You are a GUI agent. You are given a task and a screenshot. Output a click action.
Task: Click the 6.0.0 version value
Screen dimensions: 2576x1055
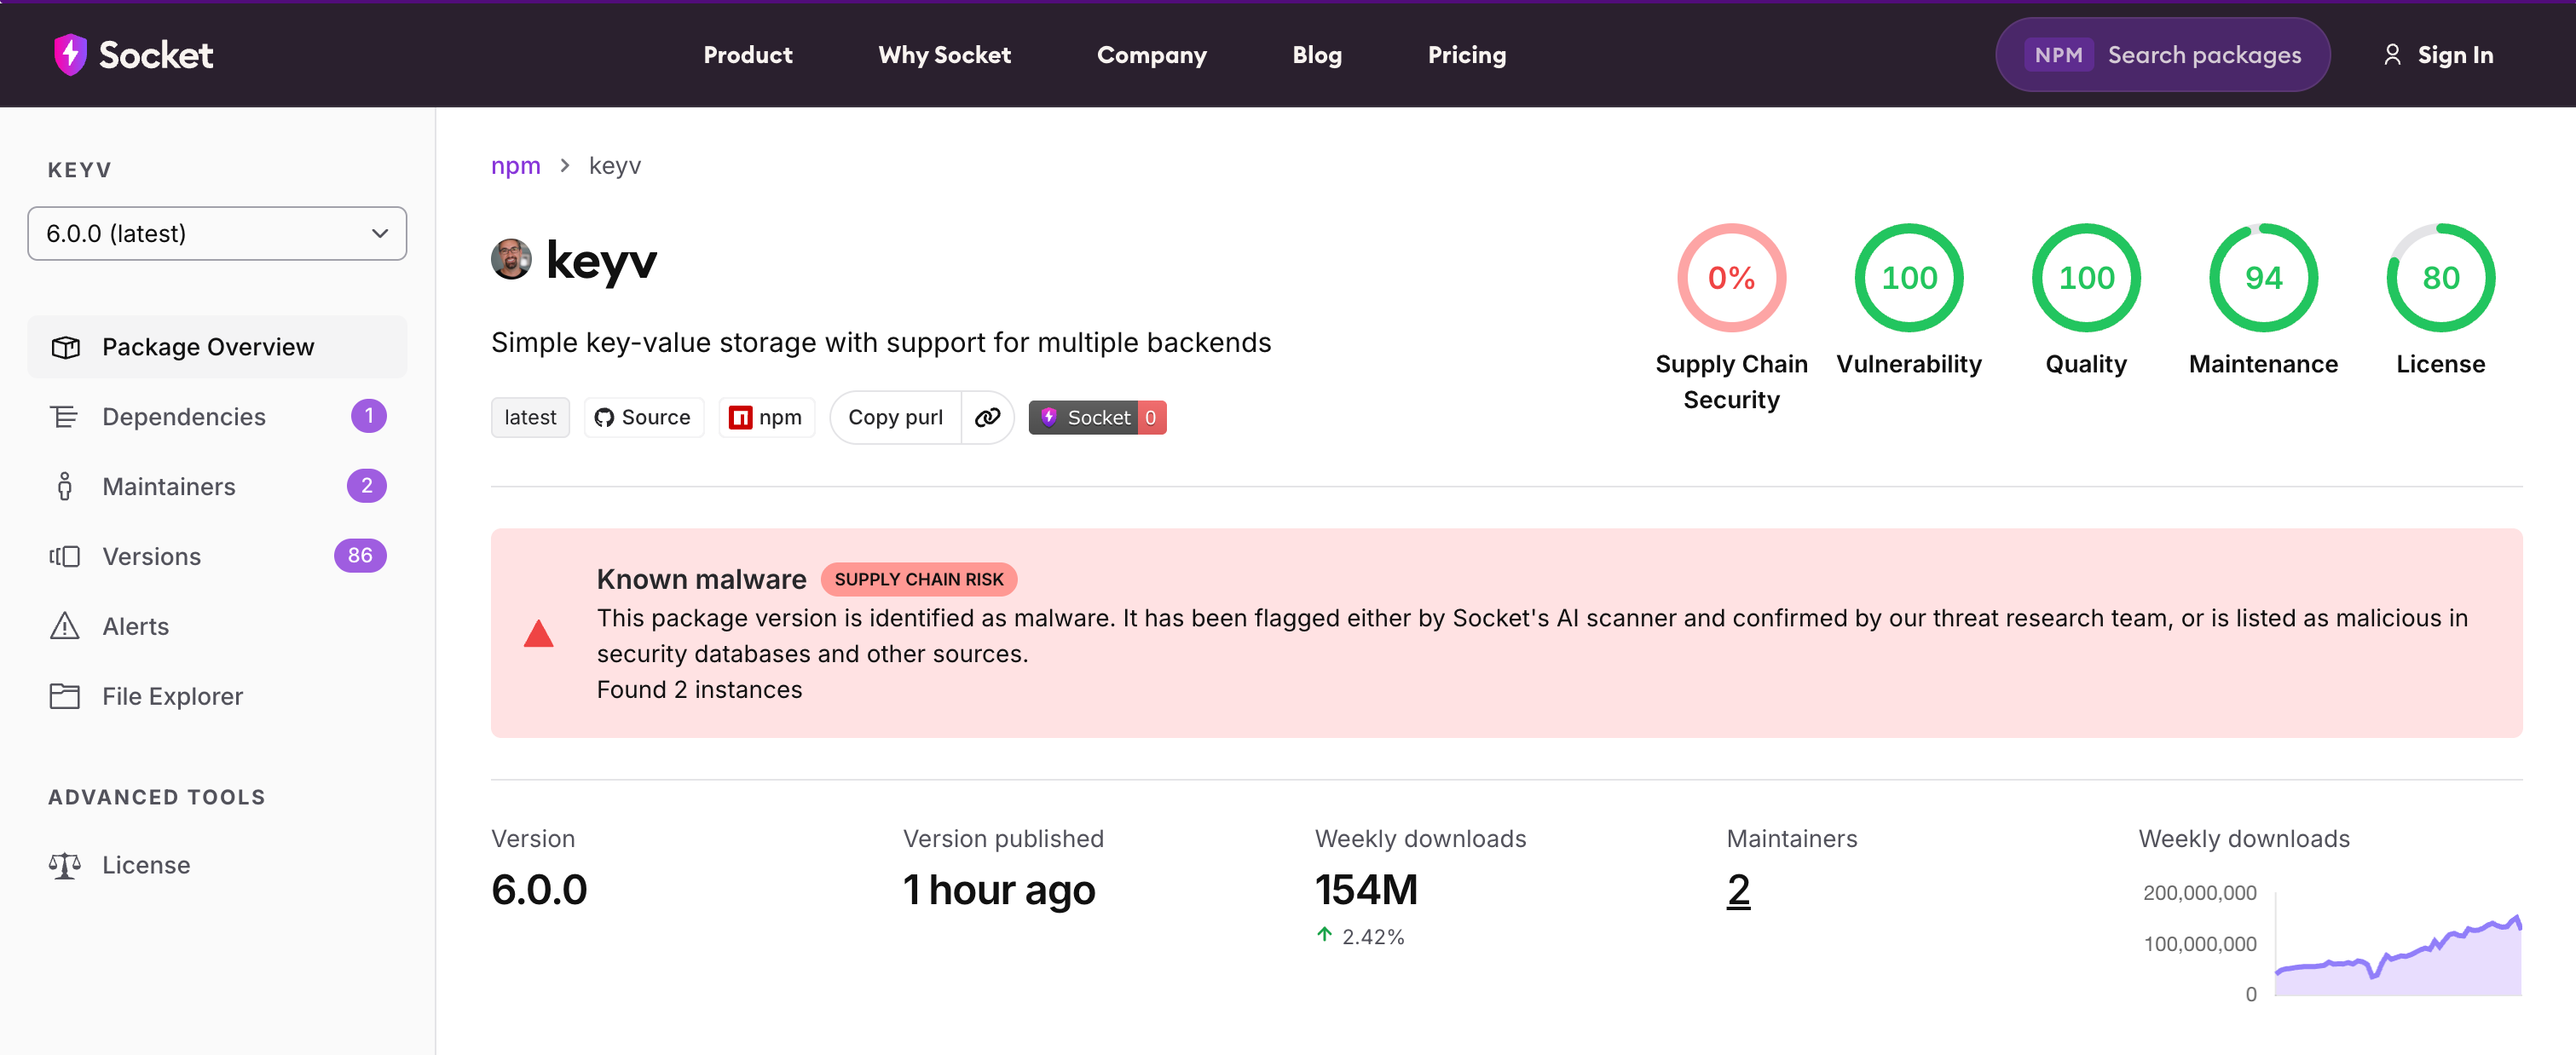tap(539, 890)
